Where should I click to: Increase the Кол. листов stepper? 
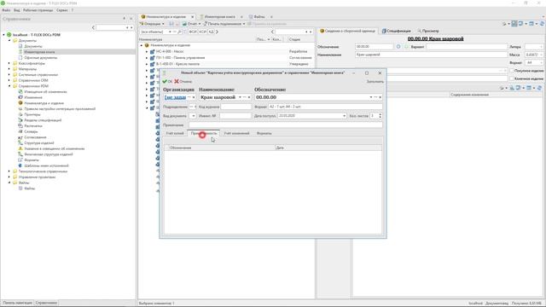point(380,114)
